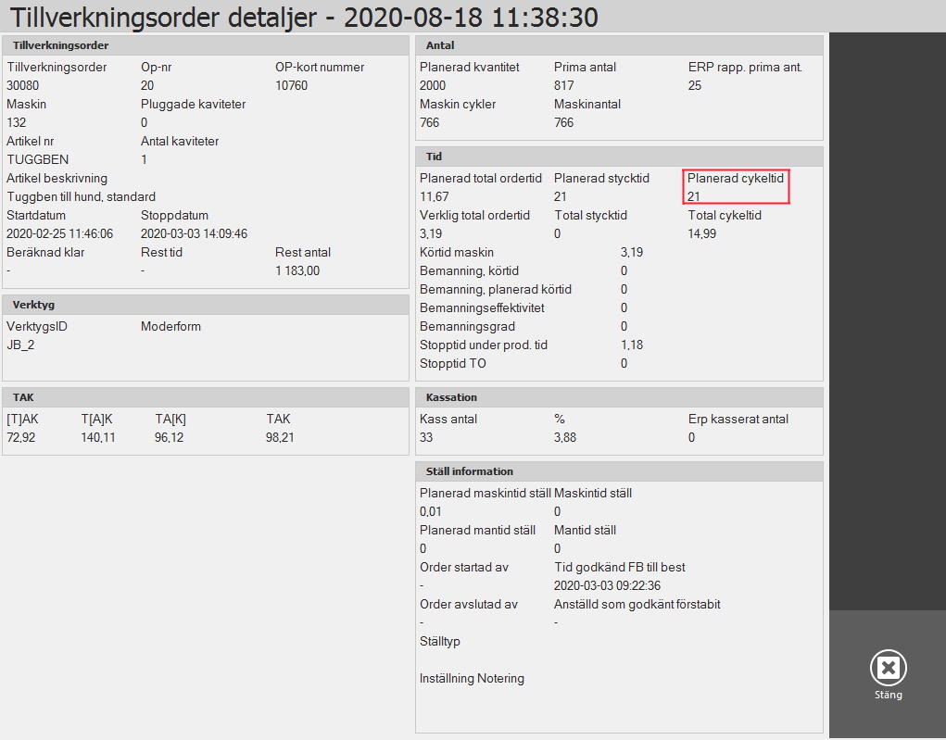946x740 pixels.
Task: Click the Ställtyp label
Action: pos(440,641)
